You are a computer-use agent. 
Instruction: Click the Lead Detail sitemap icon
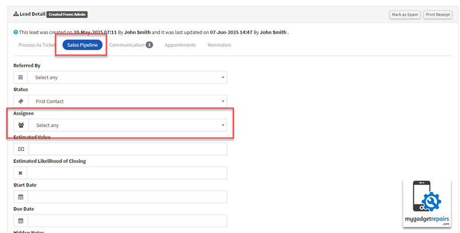[16, 14]
